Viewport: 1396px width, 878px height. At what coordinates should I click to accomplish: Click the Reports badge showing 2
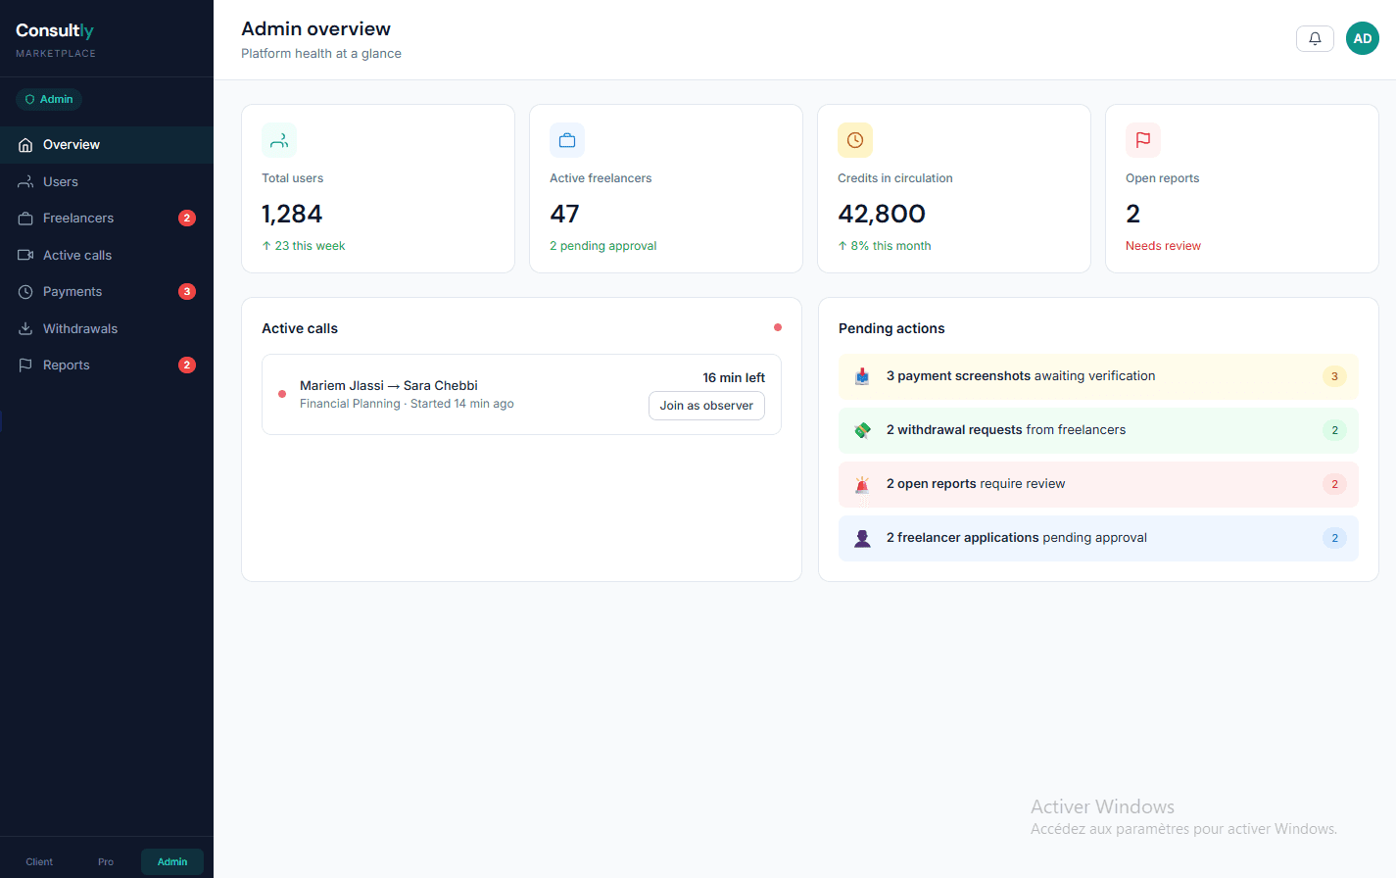coord(187,366)
